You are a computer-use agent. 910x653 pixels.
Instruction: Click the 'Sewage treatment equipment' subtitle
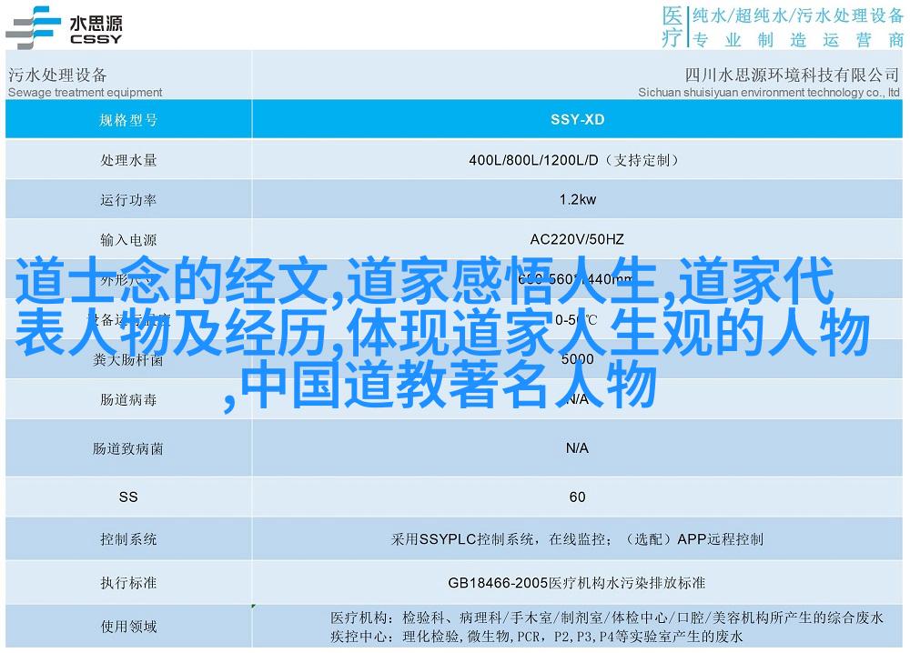(x=86, y=92)
